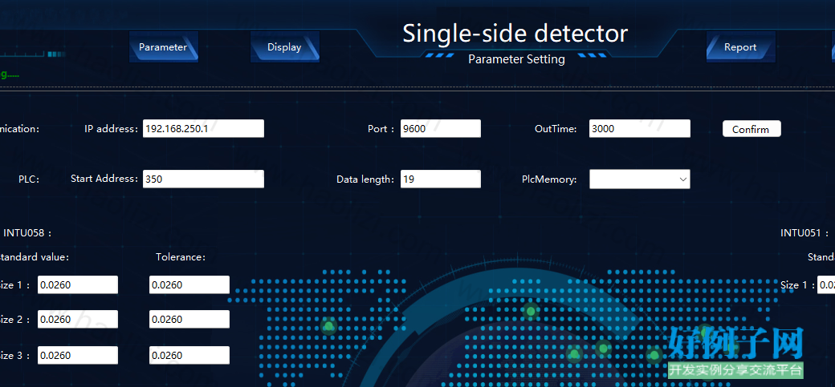835x387 pixels.
Task: Click the IP address label
Action: 112,129
